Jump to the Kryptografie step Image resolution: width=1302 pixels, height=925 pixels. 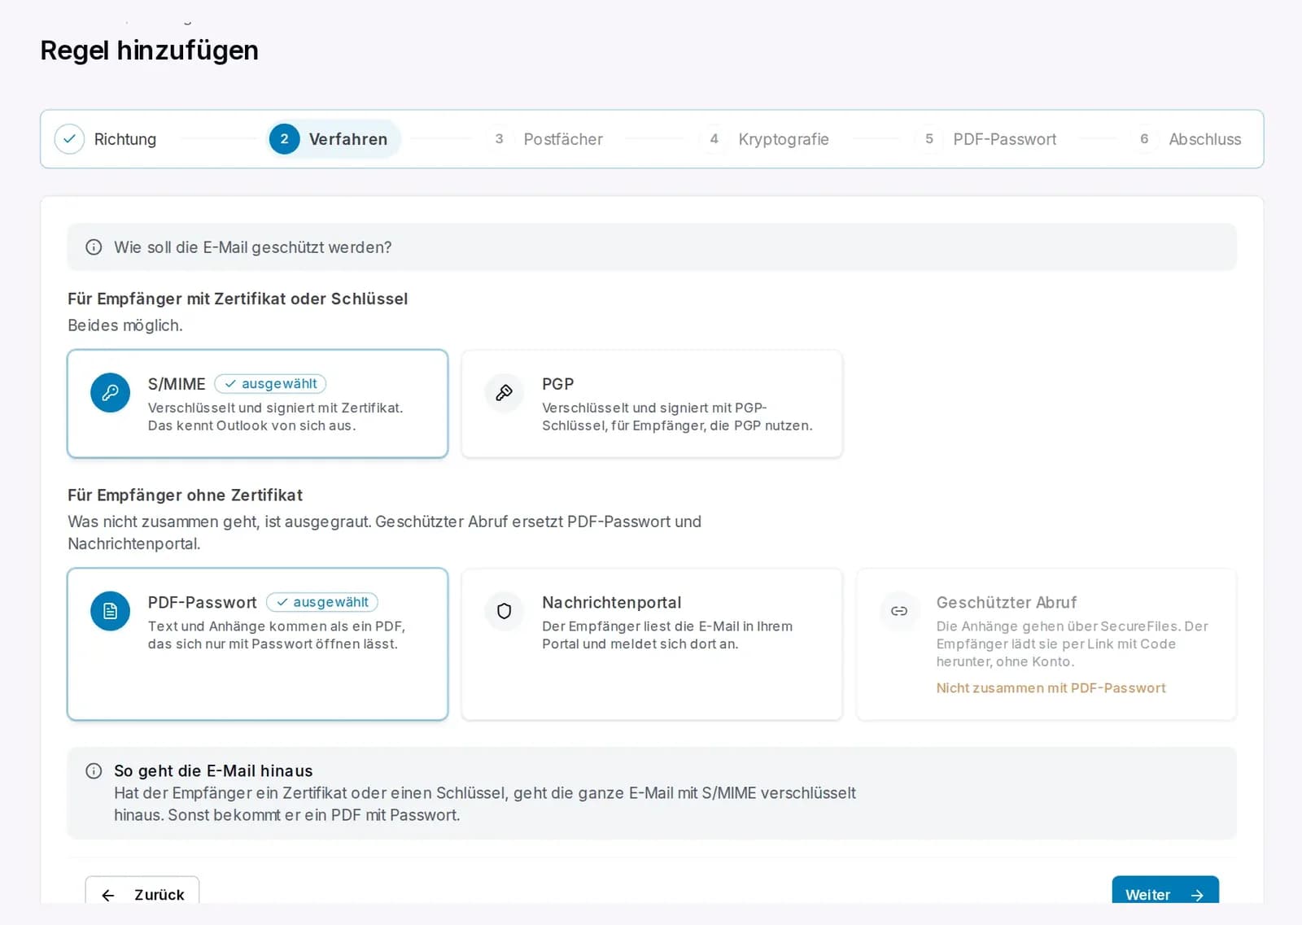click(x=765, y=139)
